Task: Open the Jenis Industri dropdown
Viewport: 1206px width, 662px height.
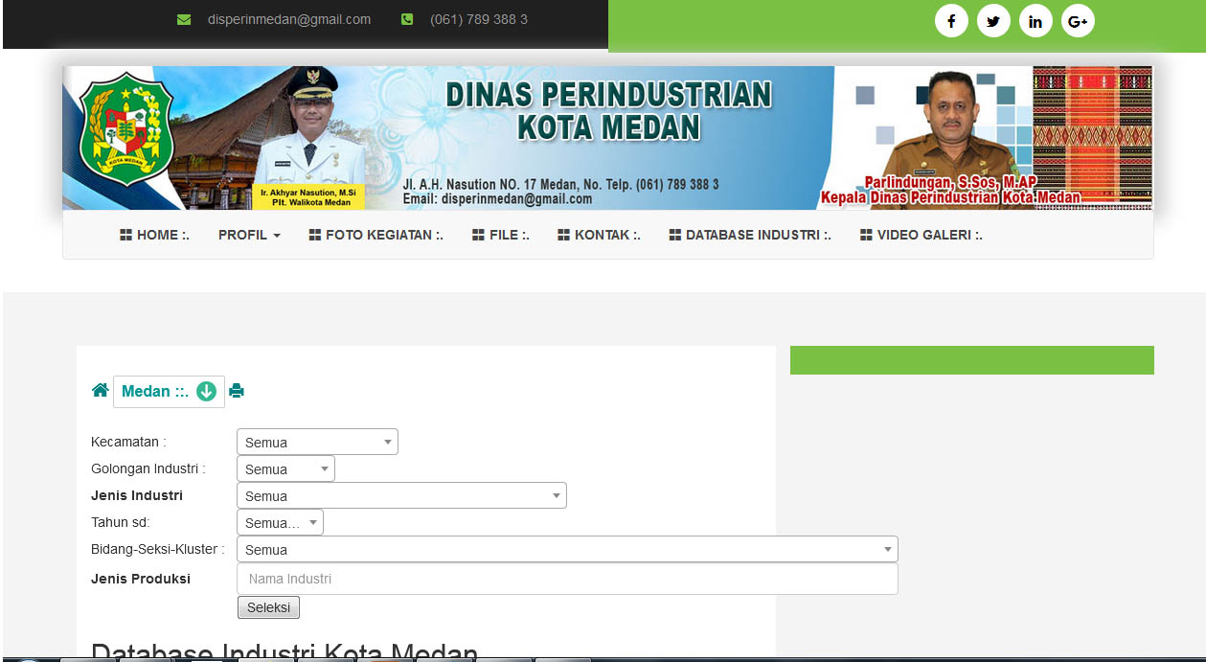Action: click(x=401, y=496)
